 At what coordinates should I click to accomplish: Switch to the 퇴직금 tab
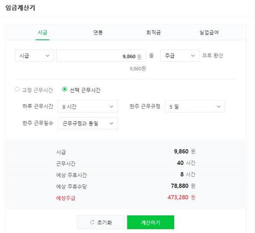(x=153, y=32)
